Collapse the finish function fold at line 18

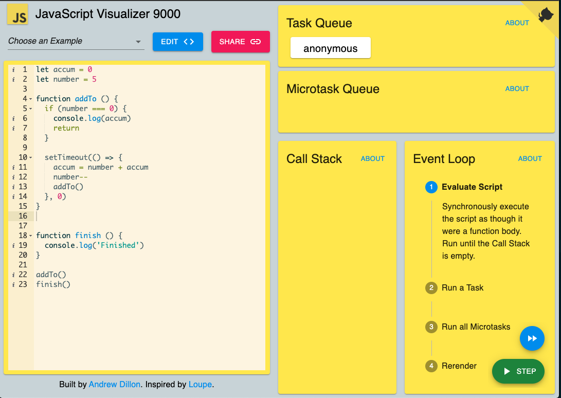(x=31, y=236)
